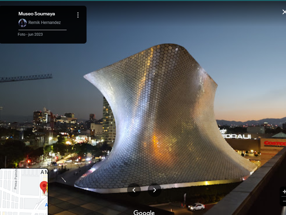Open Remik Hernandez contributor name link
This screenshot has height=215, width=286.
[x=44, y=23]
